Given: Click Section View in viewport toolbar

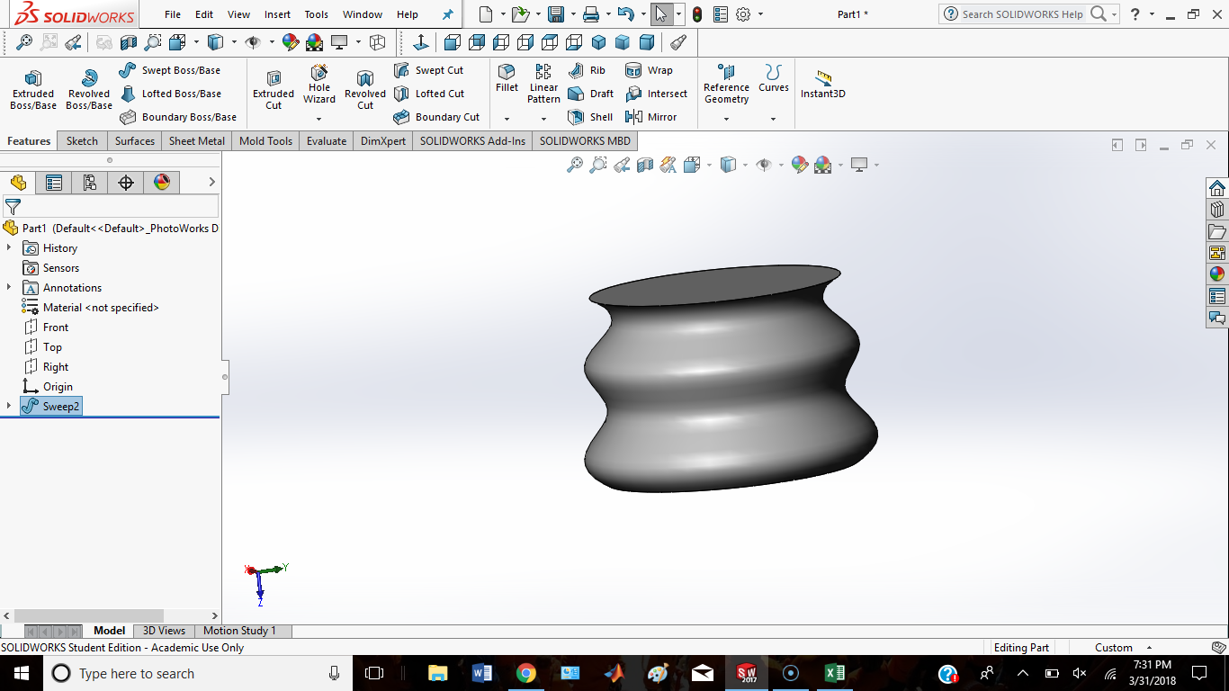Looking at the screenshot, I should [644, 165].
